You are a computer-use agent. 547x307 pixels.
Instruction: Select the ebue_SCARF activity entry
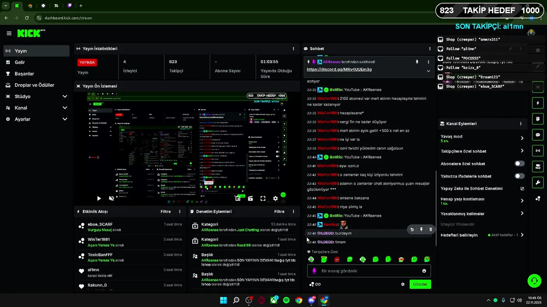(131, 227)
